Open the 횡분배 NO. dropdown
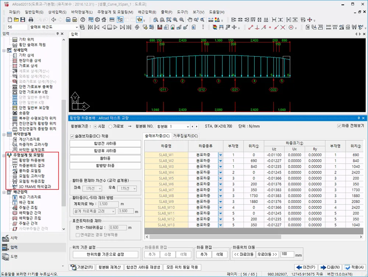The width and height of the screenshot is (368, 277). (188, 126)
